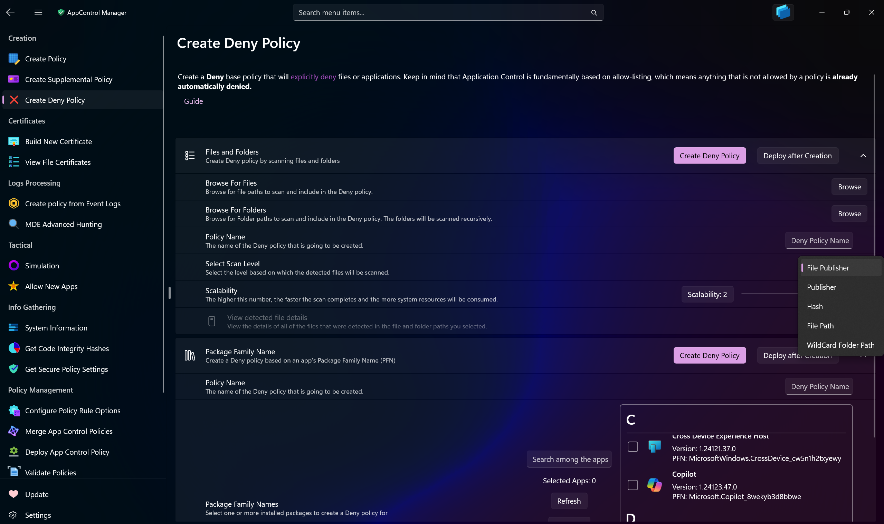This screenshot has width=884, height=524.
Task: Toggle checkbox for Cross Device Experience Host
Action: click(x=633, y=447)
